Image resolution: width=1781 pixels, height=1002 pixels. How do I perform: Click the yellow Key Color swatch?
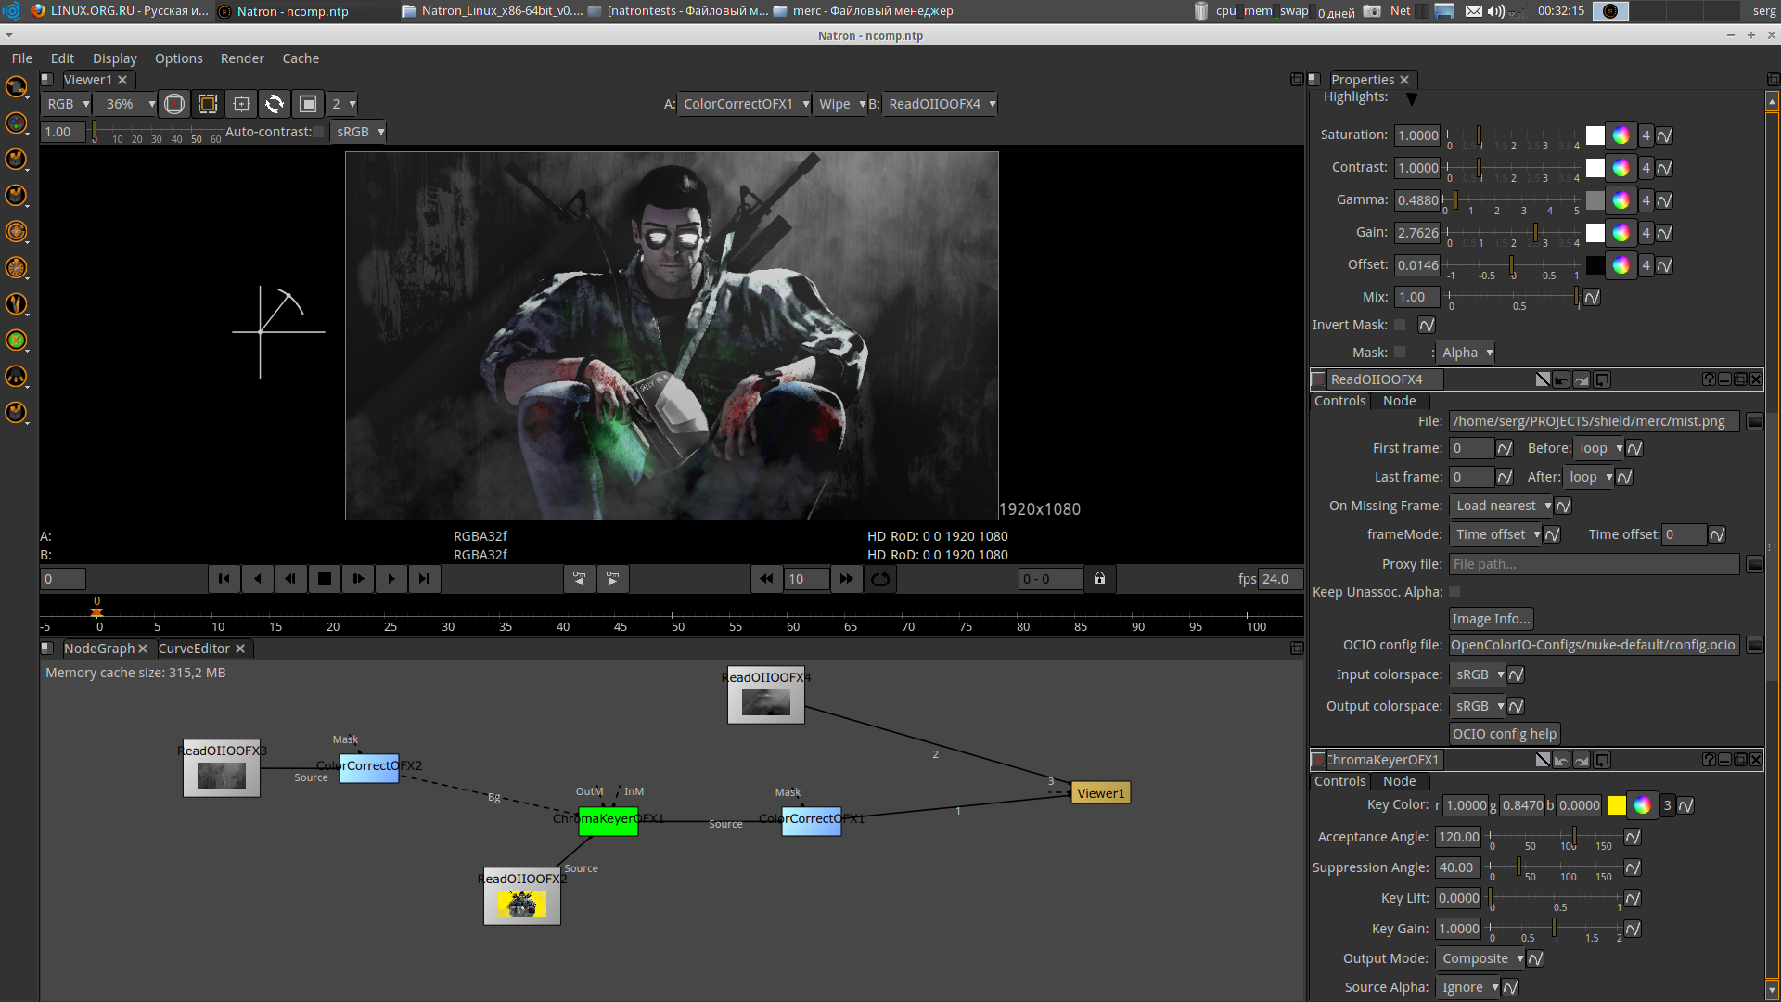click(x=1616, y=805)
